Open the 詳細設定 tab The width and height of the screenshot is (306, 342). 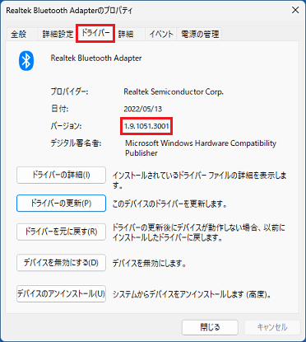(x=58, y=35)
